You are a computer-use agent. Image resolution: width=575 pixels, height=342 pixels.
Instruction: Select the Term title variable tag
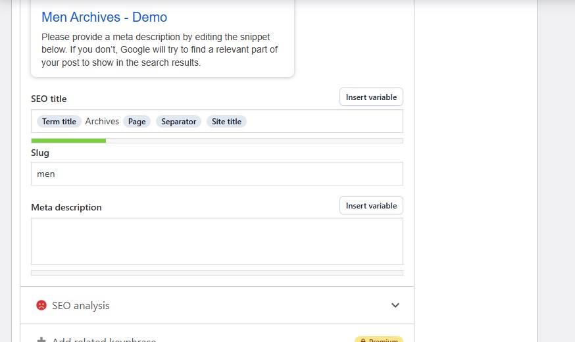59,121
